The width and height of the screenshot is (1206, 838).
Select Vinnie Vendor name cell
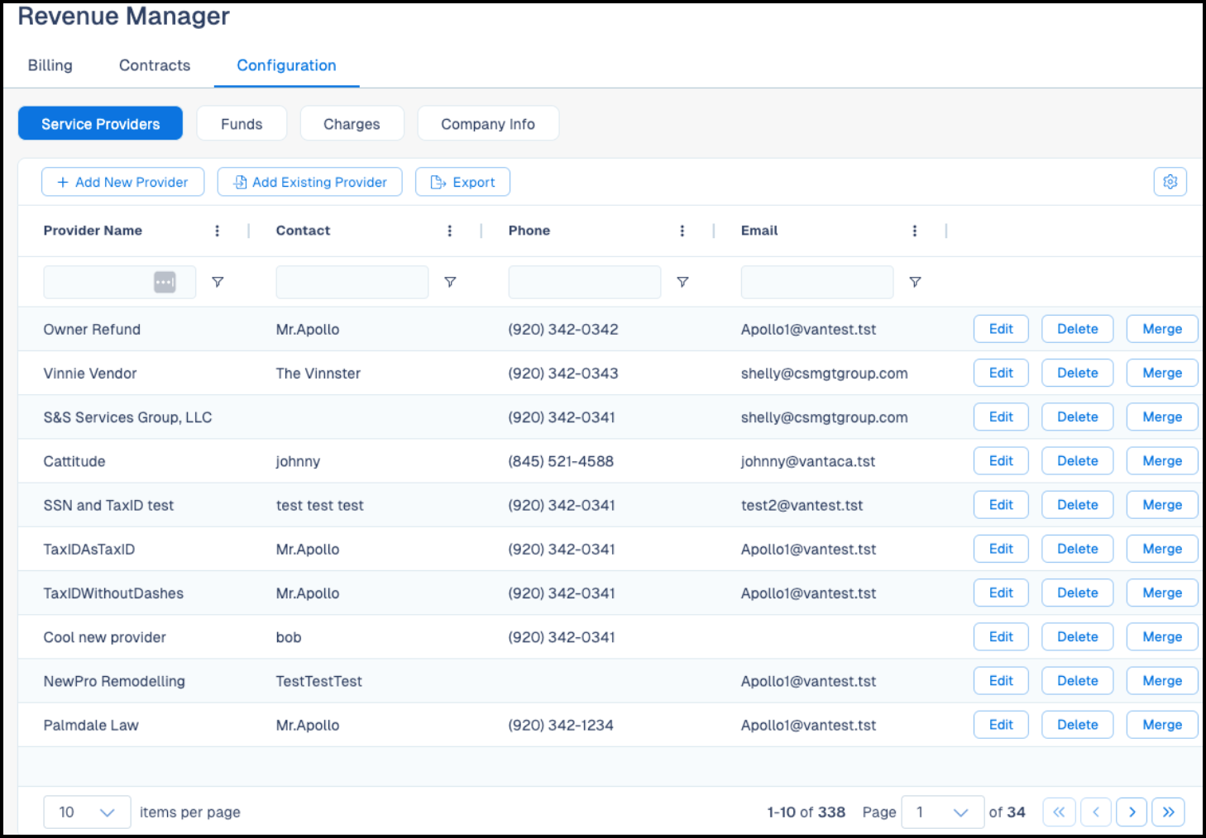coord(90,374)
